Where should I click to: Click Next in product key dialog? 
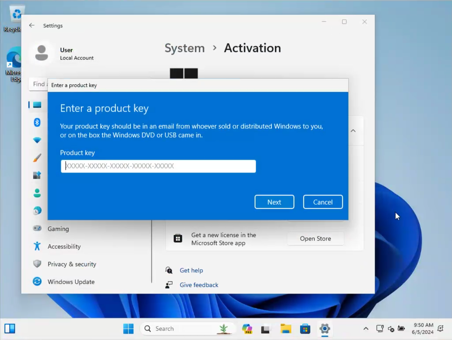coord(274,202)
